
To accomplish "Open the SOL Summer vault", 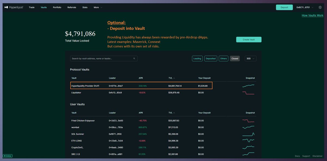I will click(78, 134).
